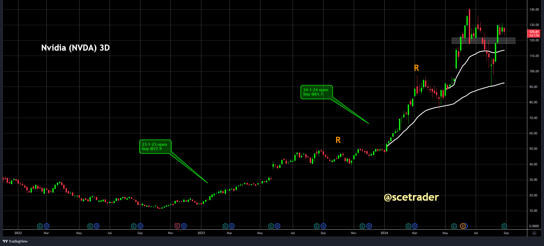The width and height of the screenshot is (544, 246).
Task: Click the earnings icon near May 2023
Action: pos(271,226)
